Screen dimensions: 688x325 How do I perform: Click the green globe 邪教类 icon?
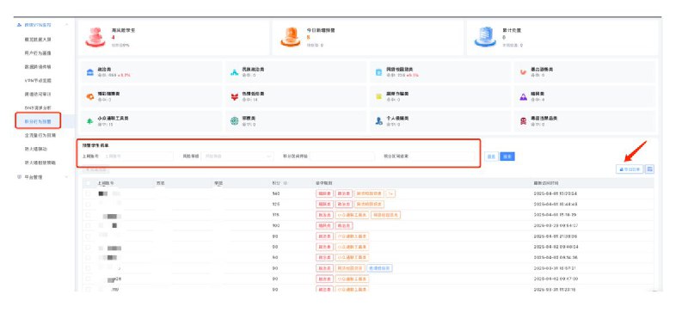click(x=234, y=121)
